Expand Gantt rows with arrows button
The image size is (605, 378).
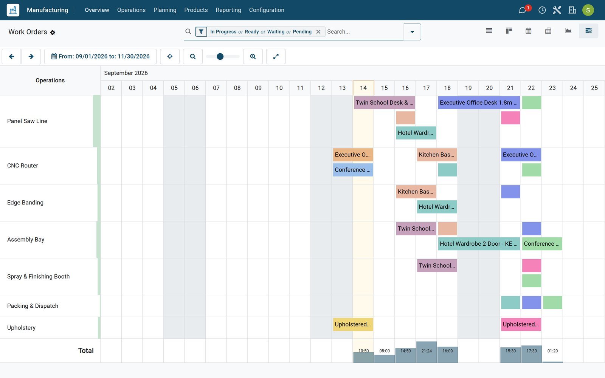pos(276,57)
